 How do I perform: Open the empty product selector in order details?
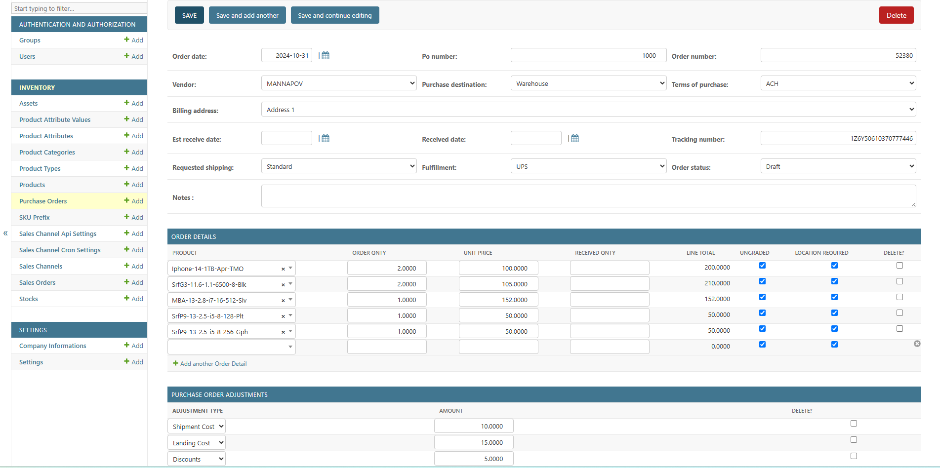232,347
